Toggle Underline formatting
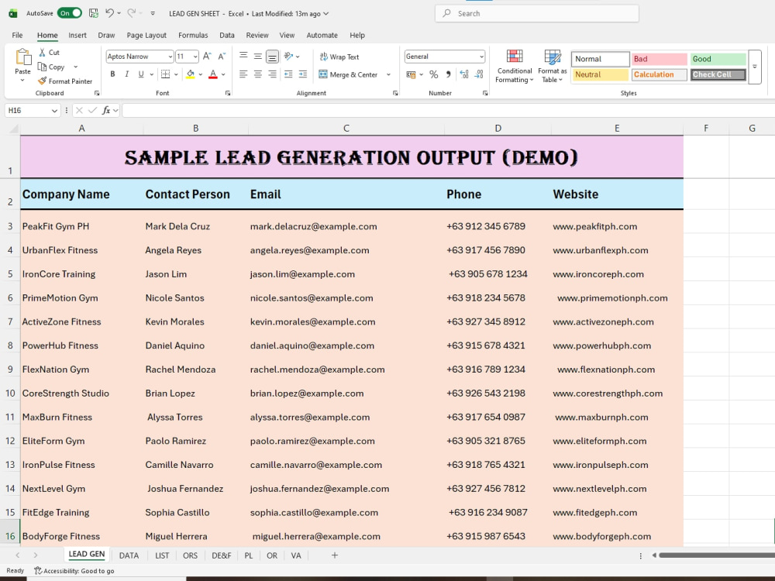The height and width of the screenshot is (581, 775). coord(141,74)
